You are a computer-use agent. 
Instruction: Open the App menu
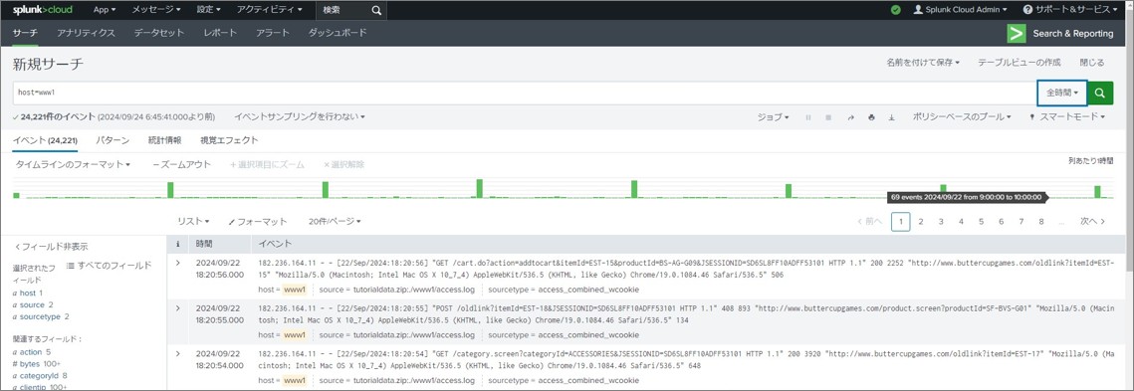tap(105, 10)
